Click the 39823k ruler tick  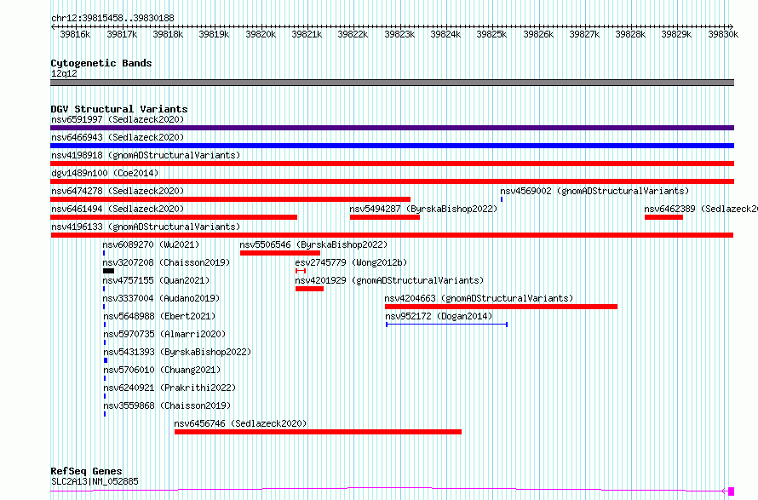(399, 34)
